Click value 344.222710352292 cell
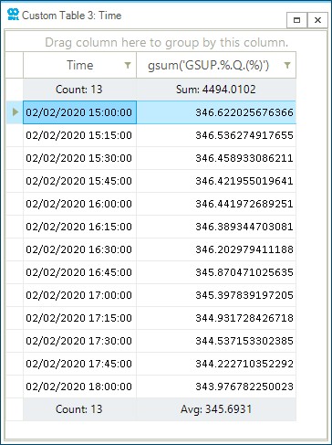Image resolution: width=332 pixels, height=445 pixels. pyautogui.click(x=216, y=364)
